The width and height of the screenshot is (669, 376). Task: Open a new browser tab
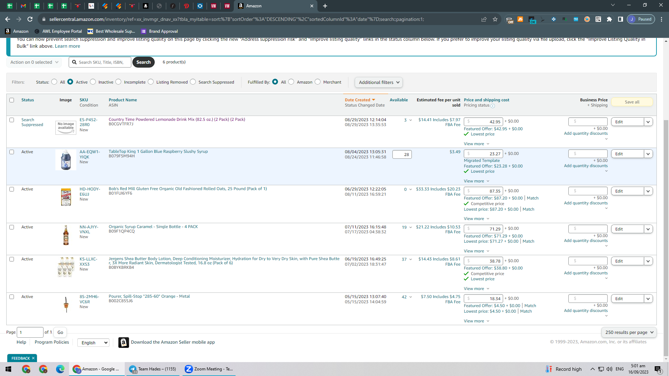coord(325,6)
